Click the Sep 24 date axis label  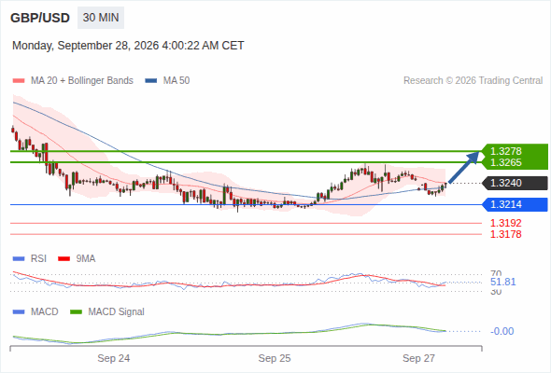(114, 358)
